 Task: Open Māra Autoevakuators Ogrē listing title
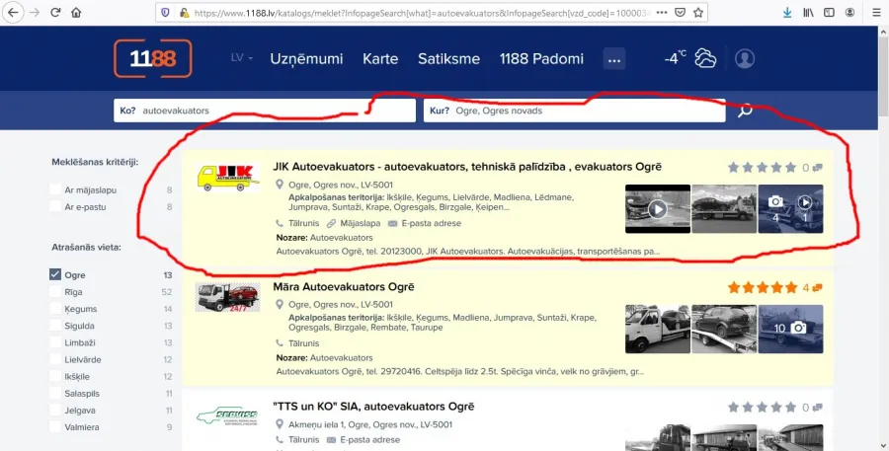pyautogui.click(x=344, y=287)
